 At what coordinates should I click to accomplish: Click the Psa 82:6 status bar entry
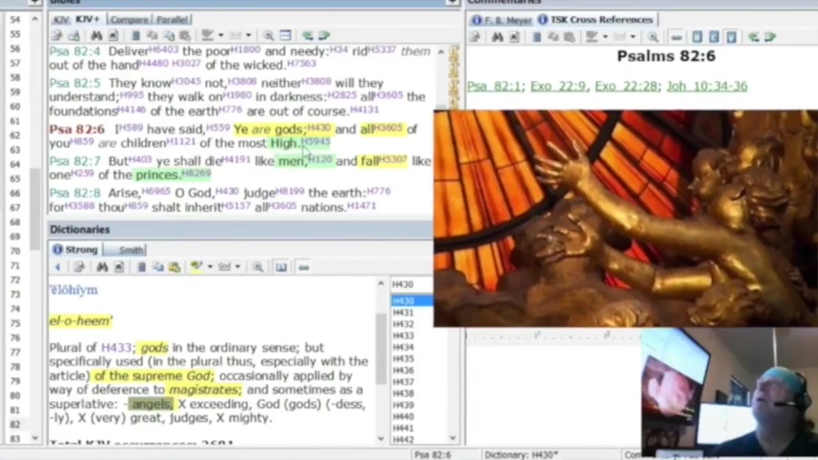433,455
